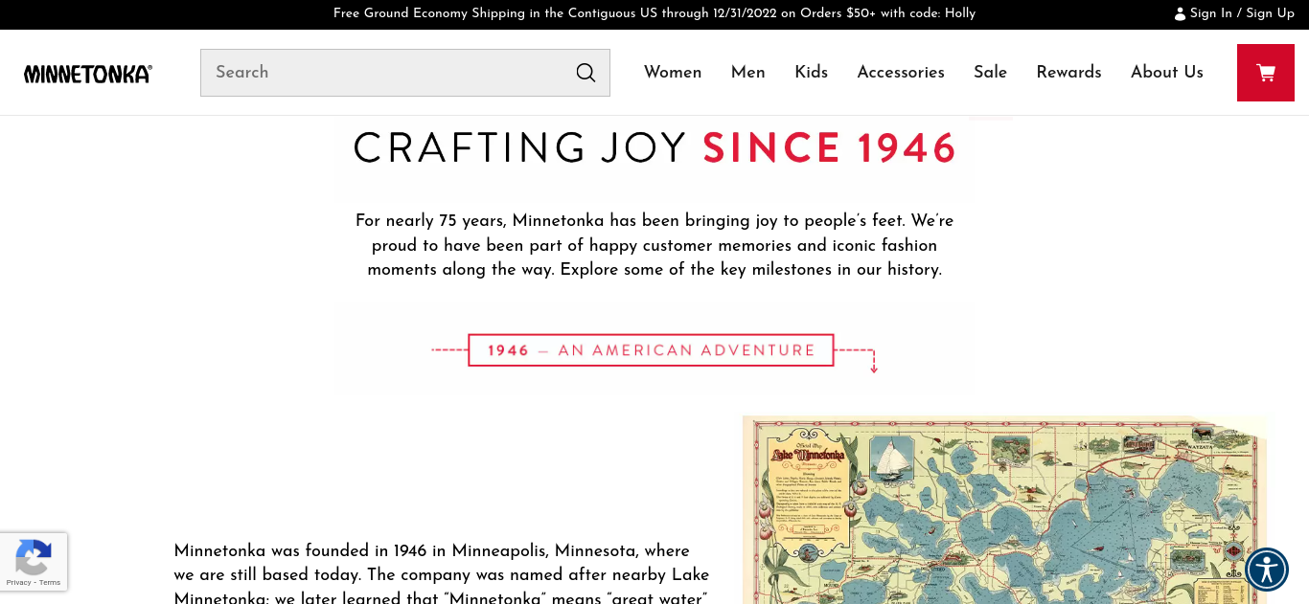Click the Minnetonka logo
The width and height of the screenshot is (1309, 604).
pos(88,74)
